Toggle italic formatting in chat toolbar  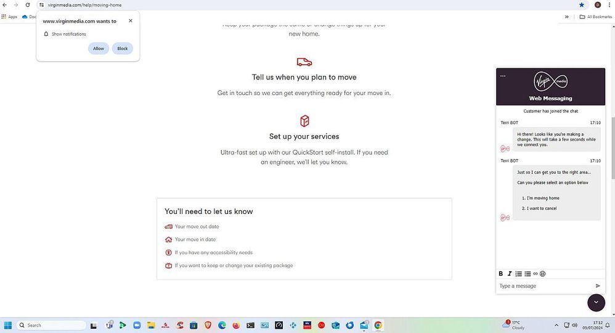510,274
